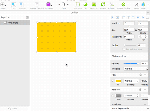Open border position Center dropdown
Viewport: 150px width, 111px height.
pos(131,96)
